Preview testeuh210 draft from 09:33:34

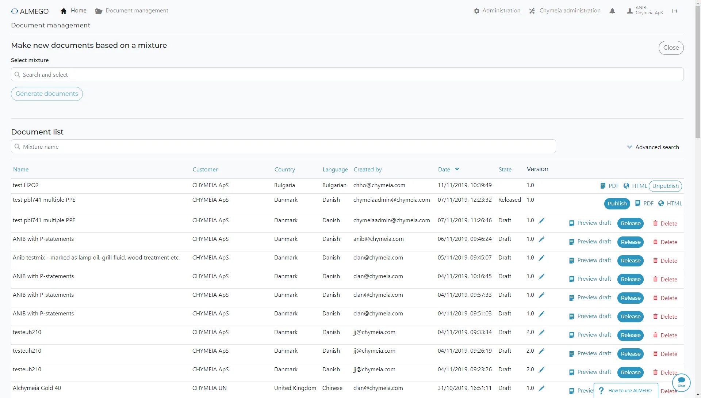pyautogui.click(x=590, y=335)
